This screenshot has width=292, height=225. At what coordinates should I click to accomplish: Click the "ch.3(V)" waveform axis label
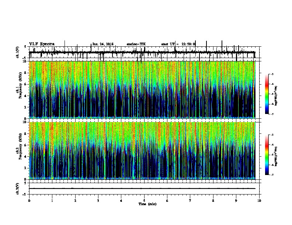click(18, 189)
